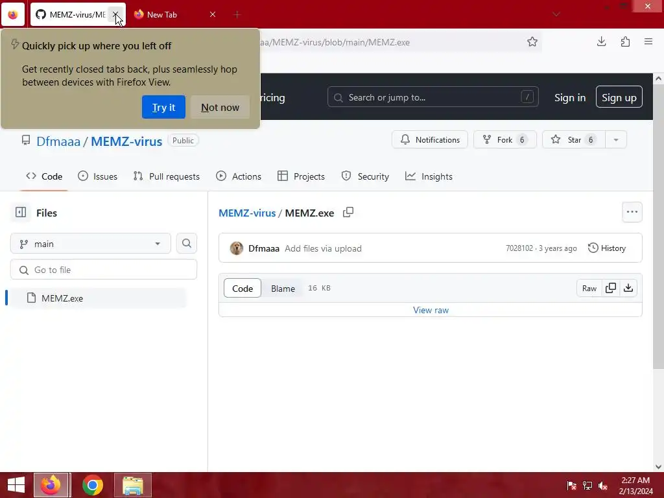Open Windows Start menu
The height and width of the screenshot is (498, 664).
click(x=16, y=485)
